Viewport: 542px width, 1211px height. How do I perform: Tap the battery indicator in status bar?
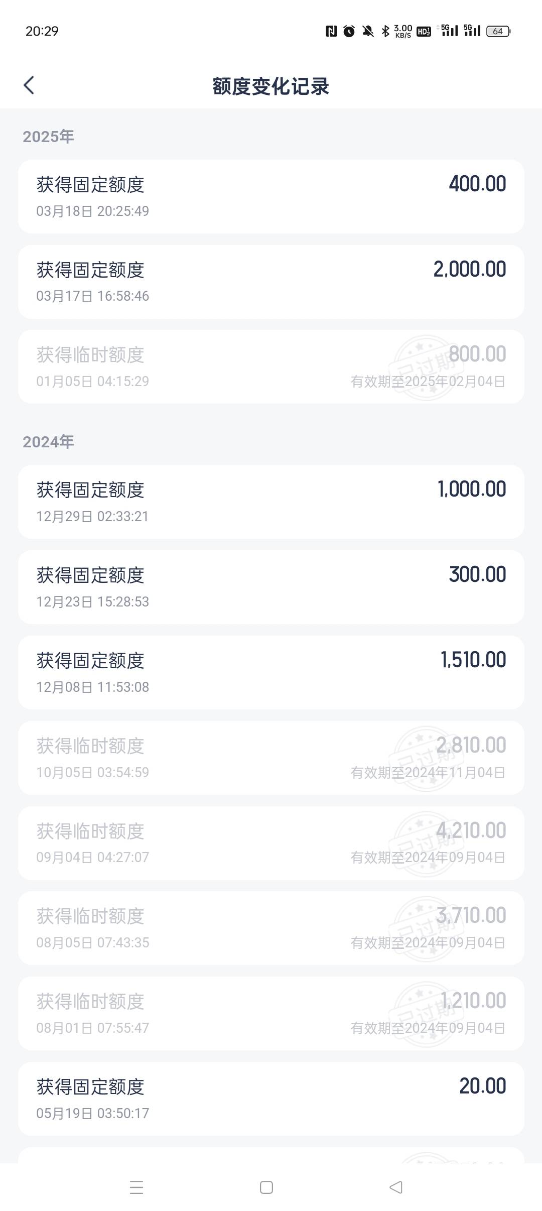pos(498,31)
